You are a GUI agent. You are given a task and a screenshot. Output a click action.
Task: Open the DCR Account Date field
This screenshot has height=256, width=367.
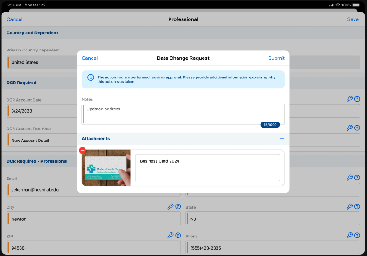[42, 111]
